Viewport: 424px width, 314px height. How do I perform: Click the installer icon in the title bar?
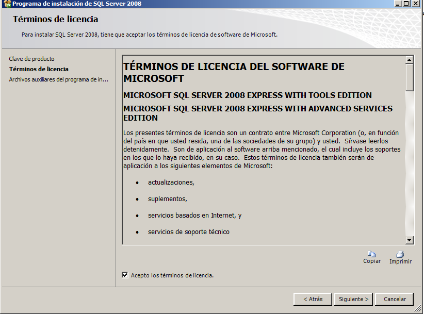click(6, 4)
